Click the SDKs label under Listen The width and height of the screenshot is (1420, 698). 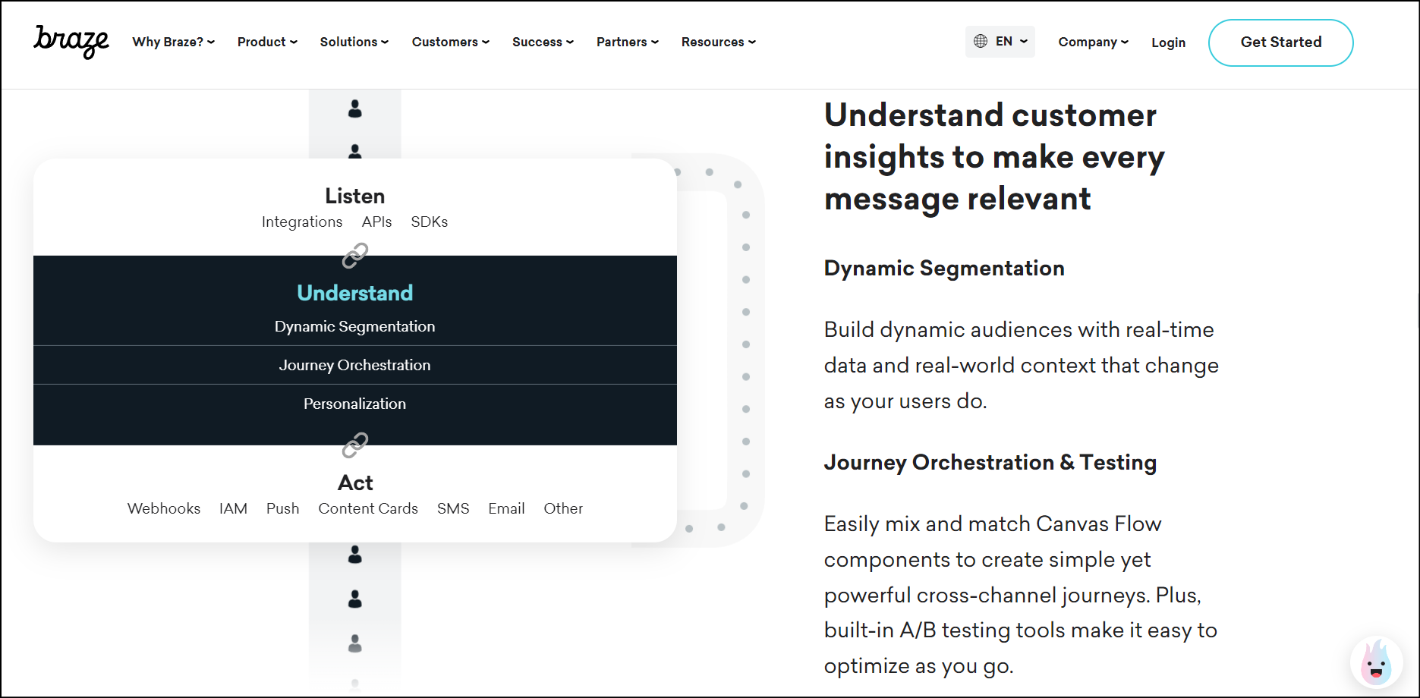[430, 222]
